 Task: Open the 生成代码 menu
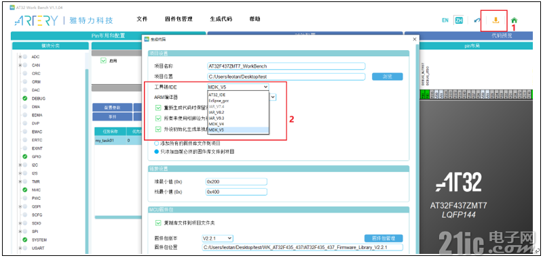coord(221,19)
